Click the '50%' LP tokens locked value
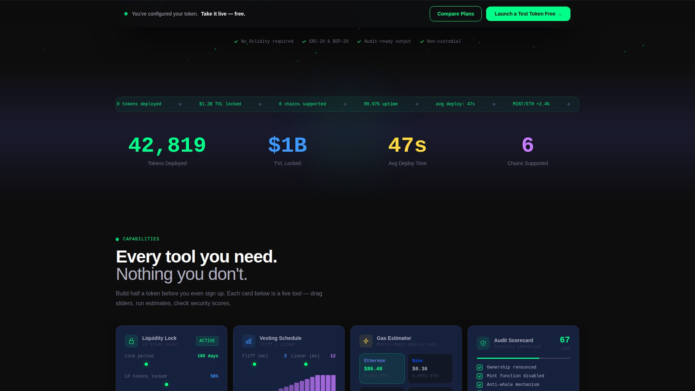Image resolution: width=695 pixels, height=391 pixels. (214, 377)
